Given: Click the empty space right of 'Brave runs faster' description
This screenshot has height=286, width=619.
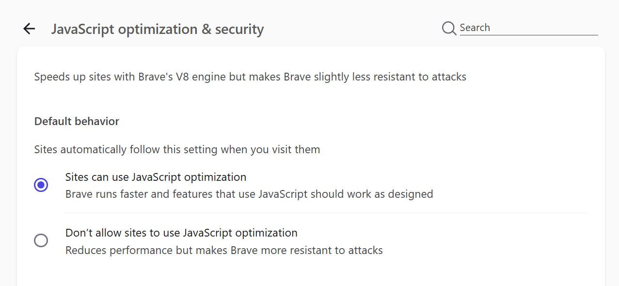Looking at the screenshot, I should point(509,194).
